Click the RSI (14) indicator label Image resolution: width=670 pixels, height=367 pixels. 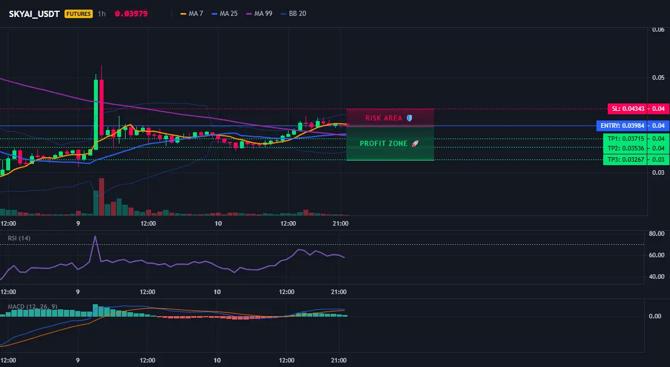pyautogui.click(x=19, y=238)
